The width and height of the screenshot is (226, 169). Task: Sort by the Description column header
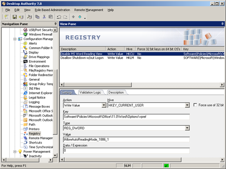(83, 49)
